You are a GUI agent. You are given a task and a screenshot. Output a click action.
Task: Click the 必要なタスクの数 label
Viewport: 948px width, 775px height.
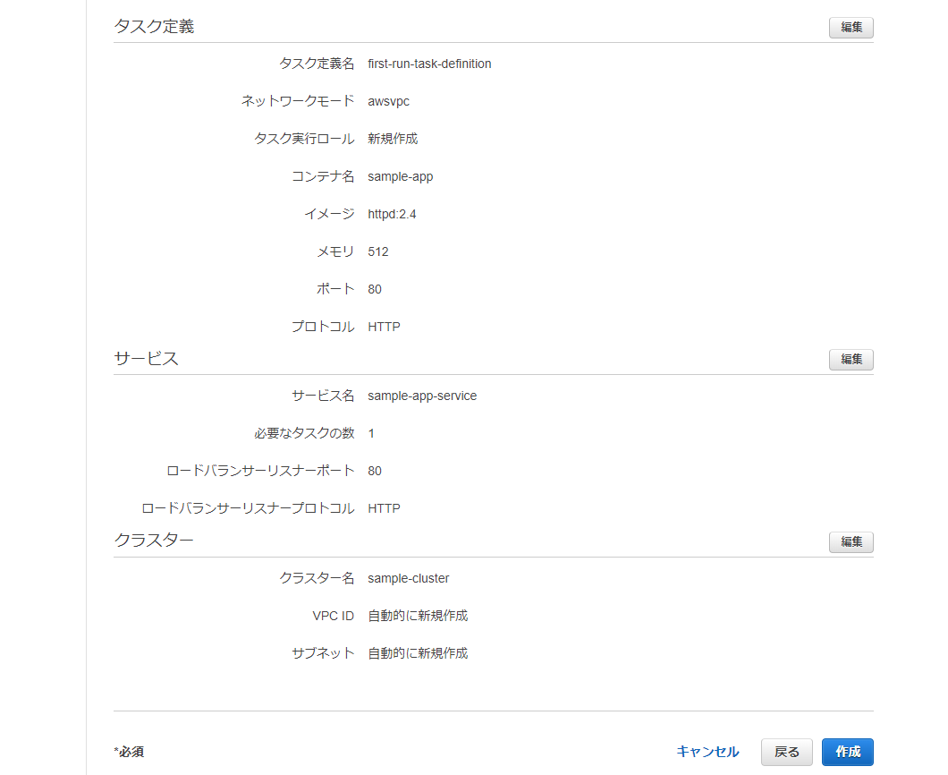304,433
